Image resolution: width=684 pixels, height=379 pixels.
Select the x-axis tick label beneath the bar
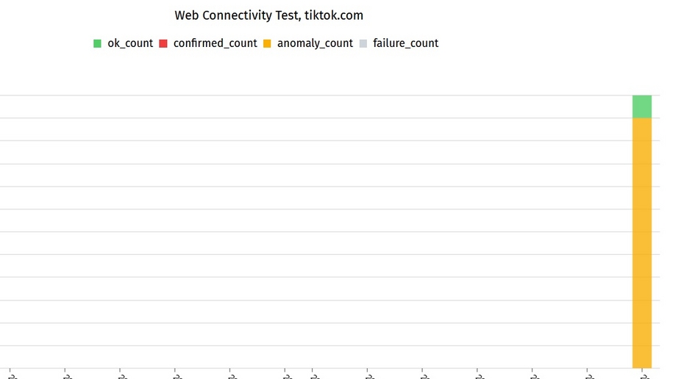click(645, 376)
